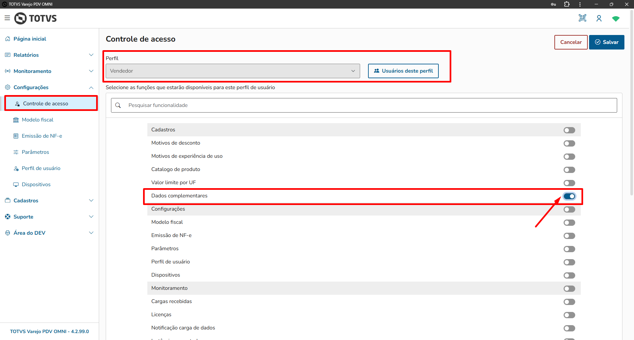Click the Relatórios report icon
The width and height of the screenshot is (634, 340).
tap(8, 55)
